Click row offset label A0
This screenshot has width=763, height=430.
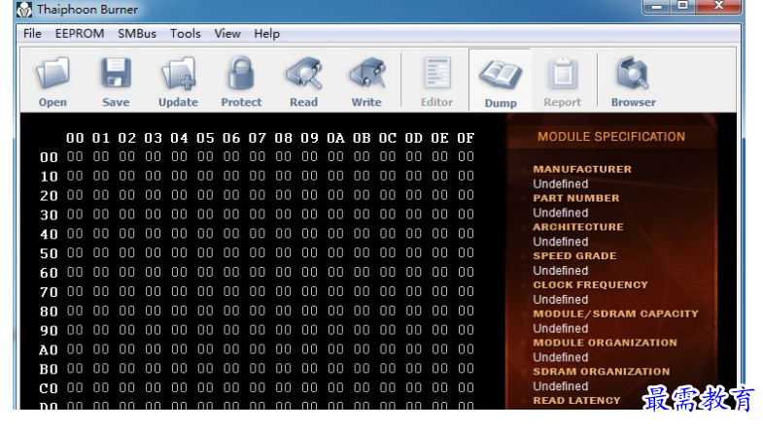49,349
